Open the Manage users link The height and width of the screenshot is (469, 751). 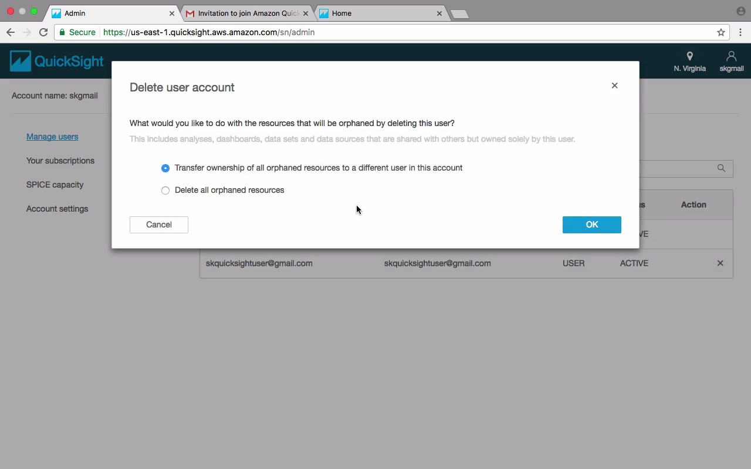52,137
